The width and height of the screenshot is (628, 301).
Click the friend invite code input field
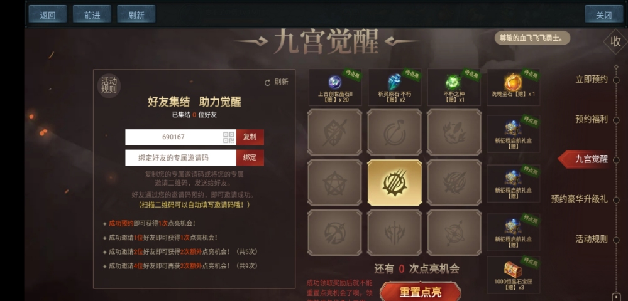[x=180, y=157]
